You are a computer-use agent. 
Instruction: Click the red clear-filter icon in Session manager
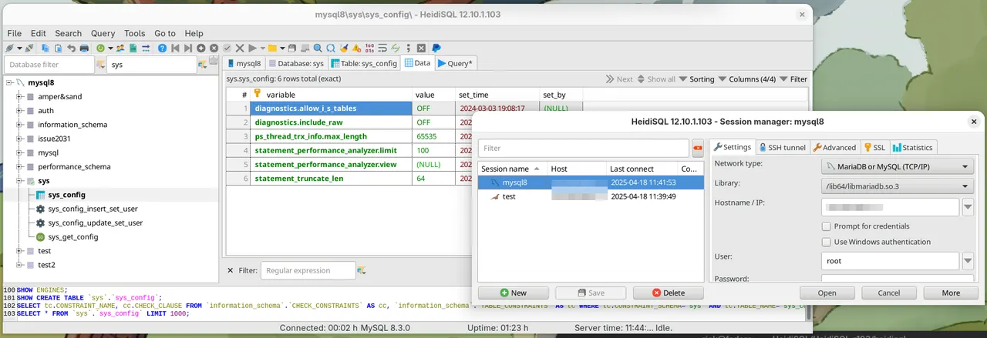[x=698, y=148]
